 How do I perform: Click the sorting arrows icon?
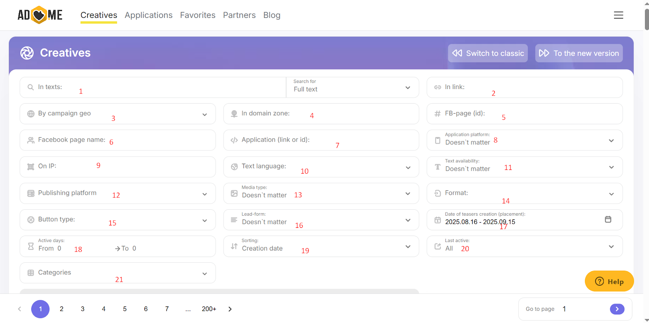coord(234,246)
